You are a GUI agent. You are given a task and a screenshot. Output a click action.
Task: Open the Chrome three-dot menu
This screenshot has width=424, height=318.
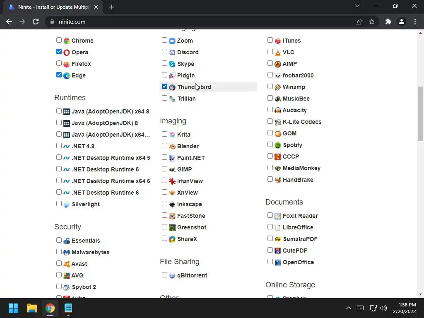point(415,22)
